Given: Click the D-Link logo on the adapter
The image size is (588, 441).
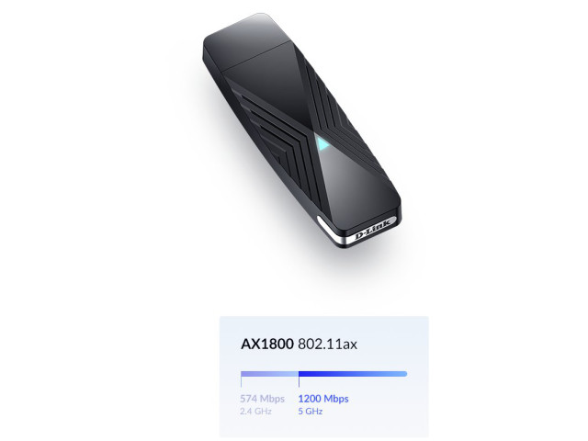Looking at the screenshot, I should click(x=373, y=229).
